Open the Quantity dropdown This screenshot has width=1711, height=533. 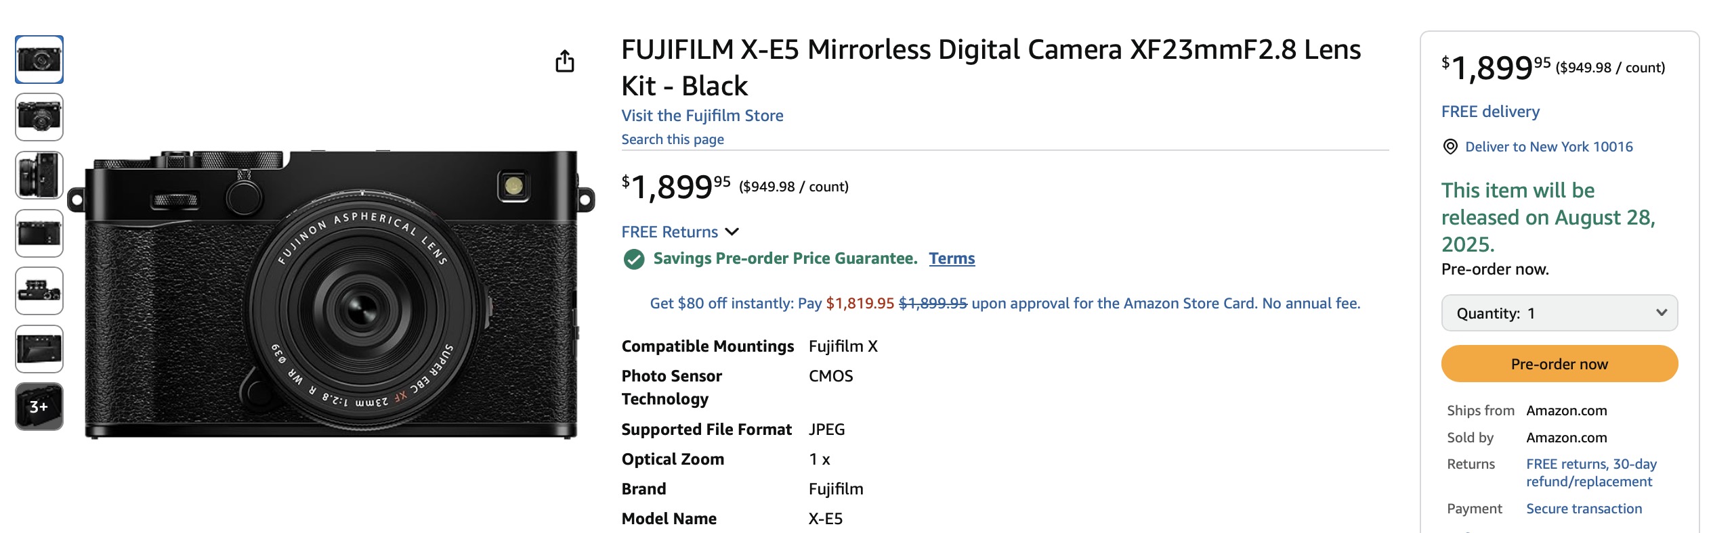1559,313
